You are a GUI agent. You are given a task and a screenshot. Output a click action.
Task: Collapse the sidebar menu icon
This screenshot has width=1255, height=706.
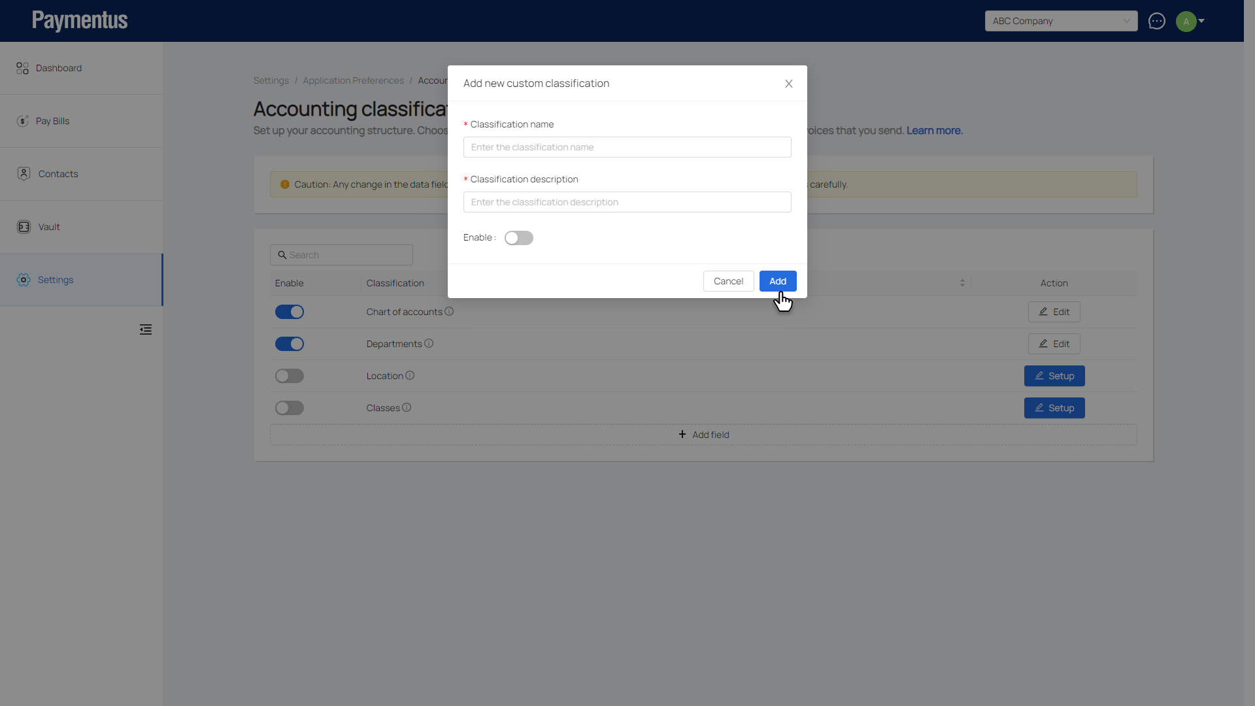pyautogui.click(x=145, y=329)
